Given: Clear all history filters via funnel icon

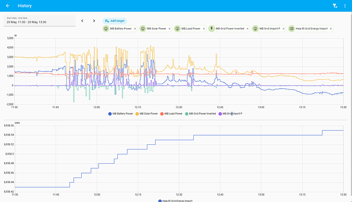Looking at the screenshot, I should (335, 6).
